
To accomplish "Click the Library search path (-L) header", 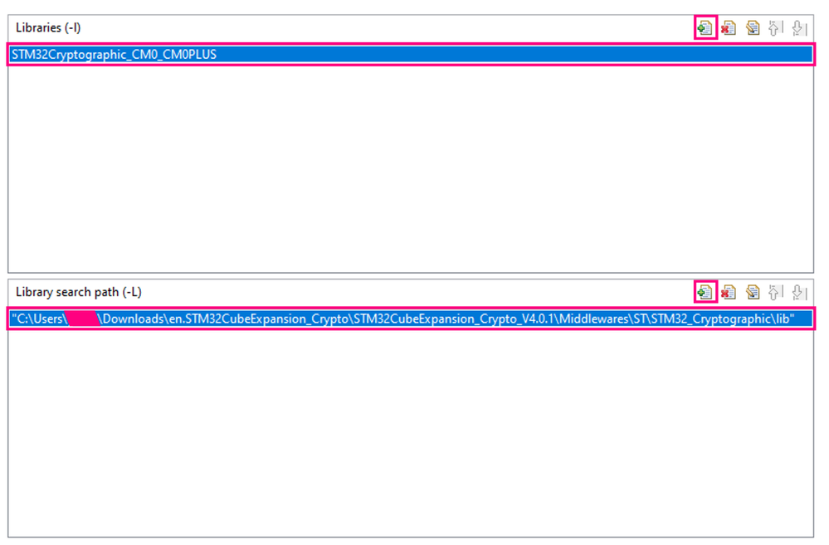I will 78,292.
